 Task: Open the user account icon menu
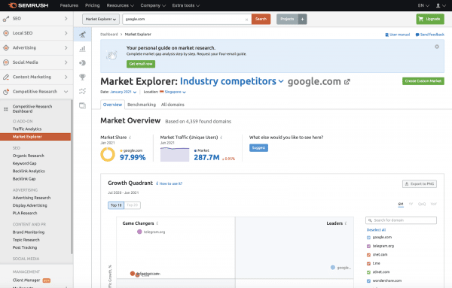coord(440,5)
